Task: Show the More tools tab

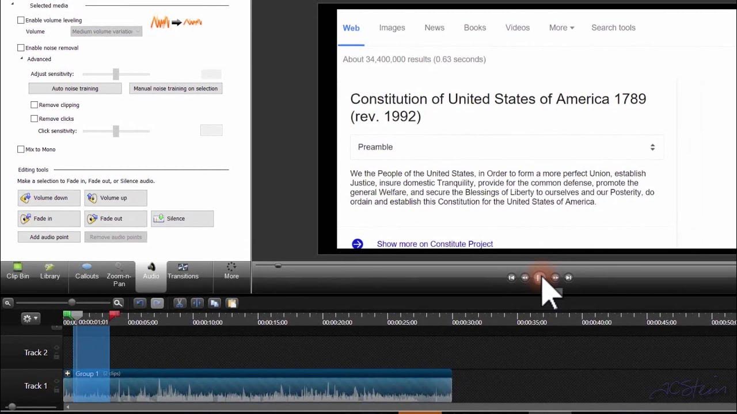Action: click(231, 271)
